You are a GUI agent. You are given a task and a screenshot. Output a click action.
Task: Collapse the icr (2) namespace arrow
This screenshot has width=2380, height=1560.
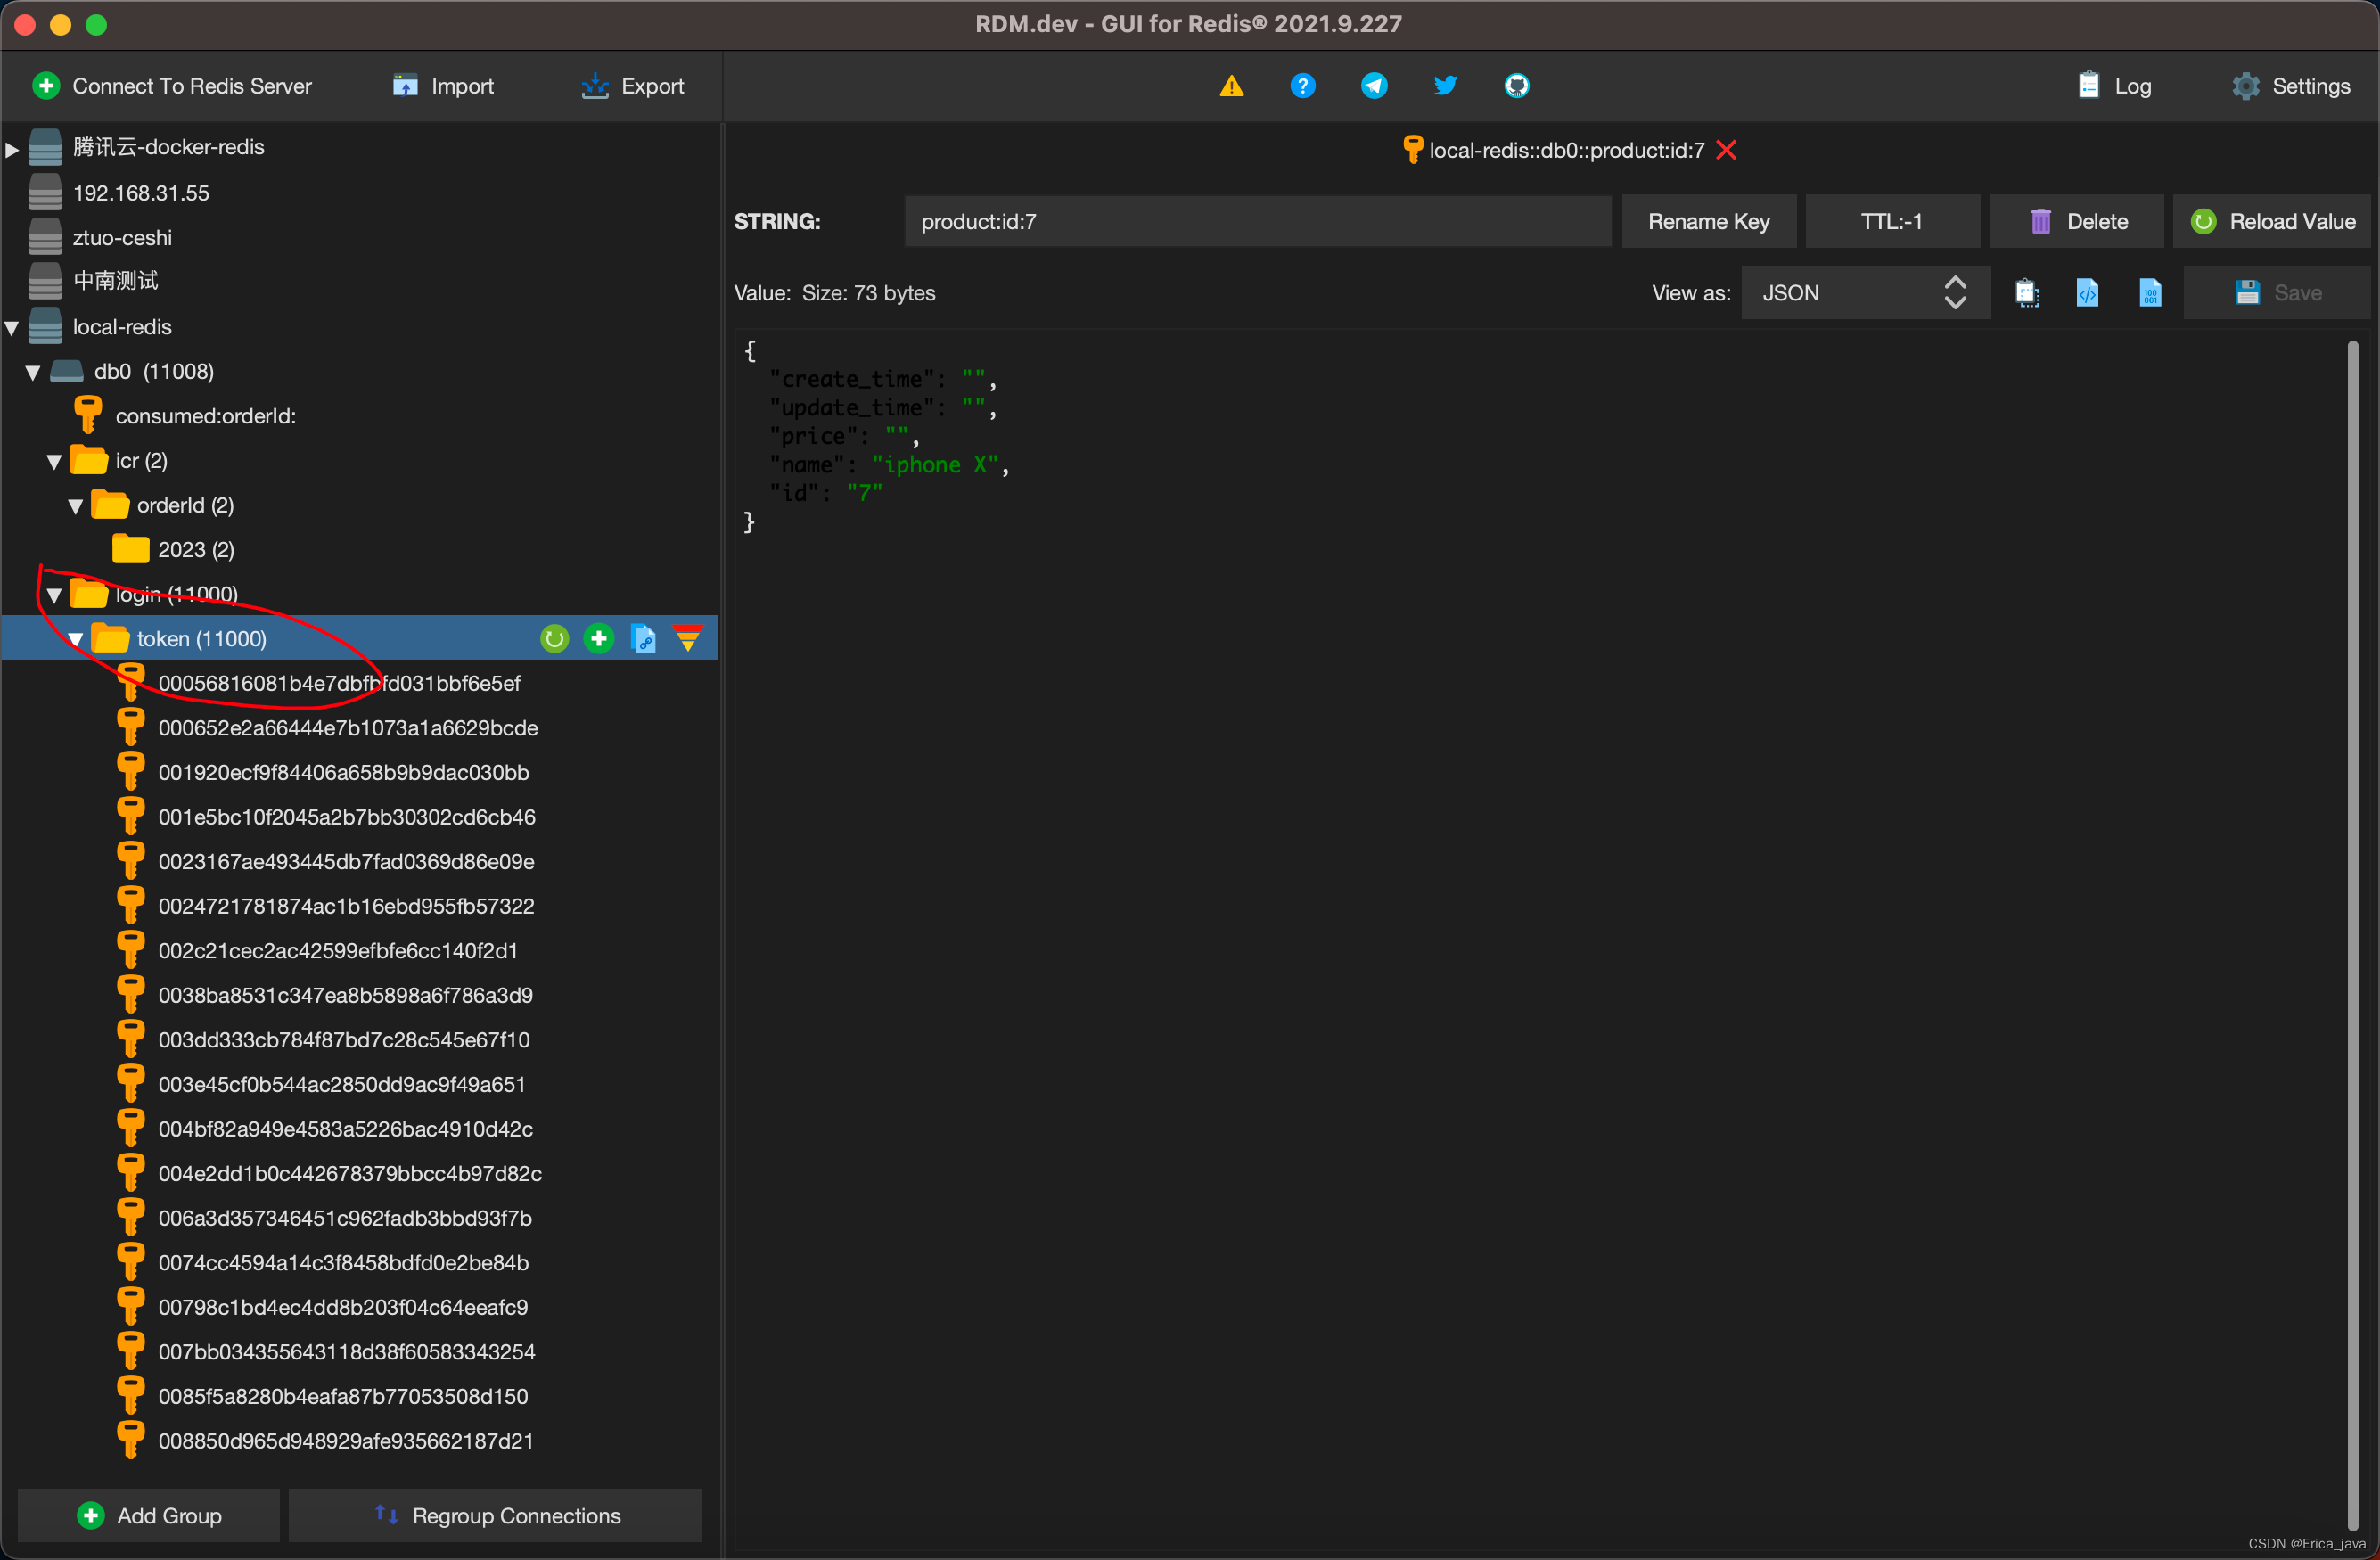click(54, 461)
